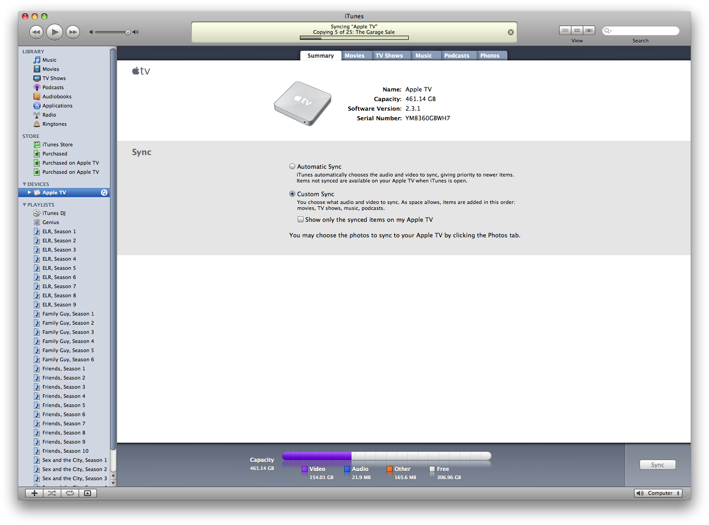The height and width of the screenshot is (525, 709).
Task: Click the Apple TV sync status icon
Action: click(x=104, y=193)
